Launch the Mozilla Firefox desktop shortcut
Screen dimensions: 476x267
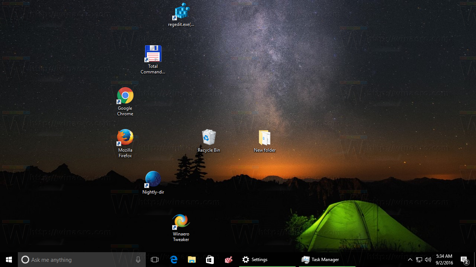pyautogui.click(x=125, y=143)
